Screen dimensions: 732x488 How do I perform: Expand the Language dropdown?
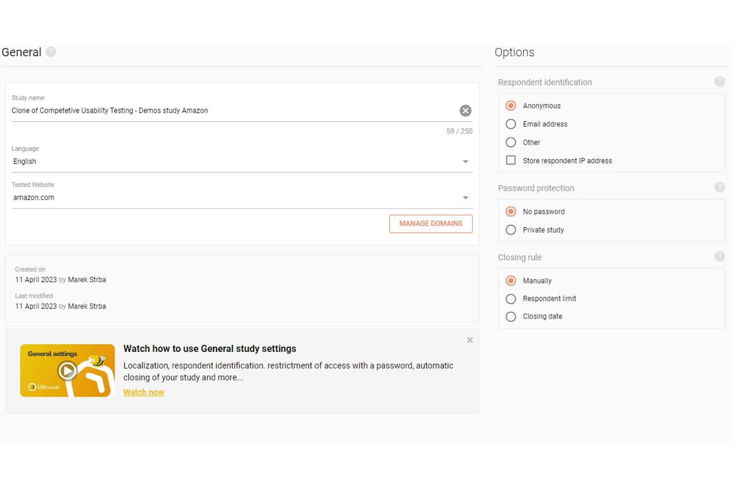coord(242,162)
